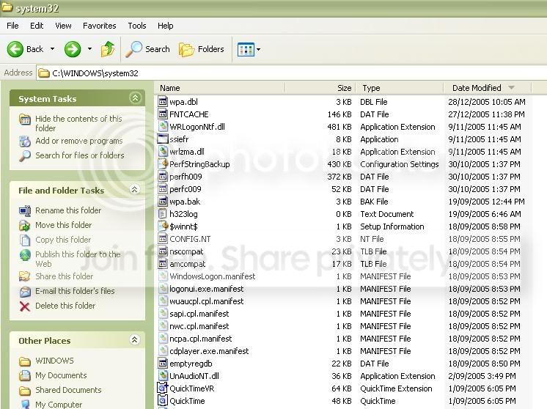Open the Back history dropdown arrow
Screen dimensions: 547x409
click(52, 49)
